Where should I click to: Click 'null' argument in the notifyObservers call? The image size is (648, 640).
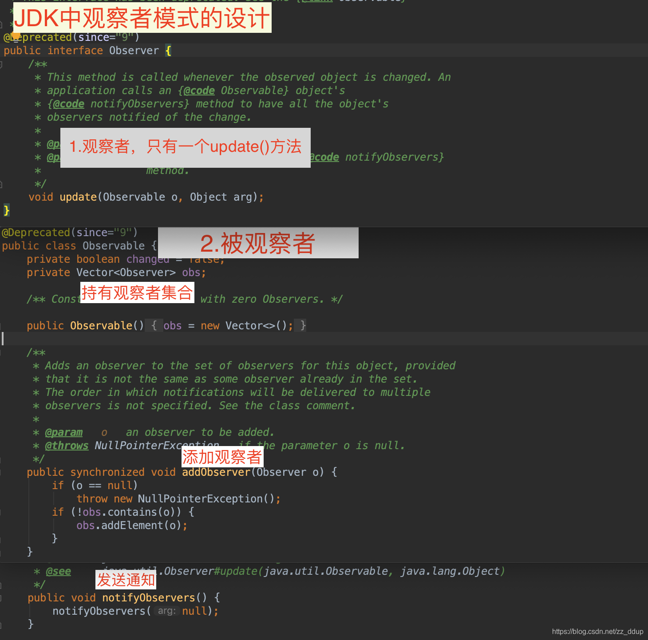(194, 611)
